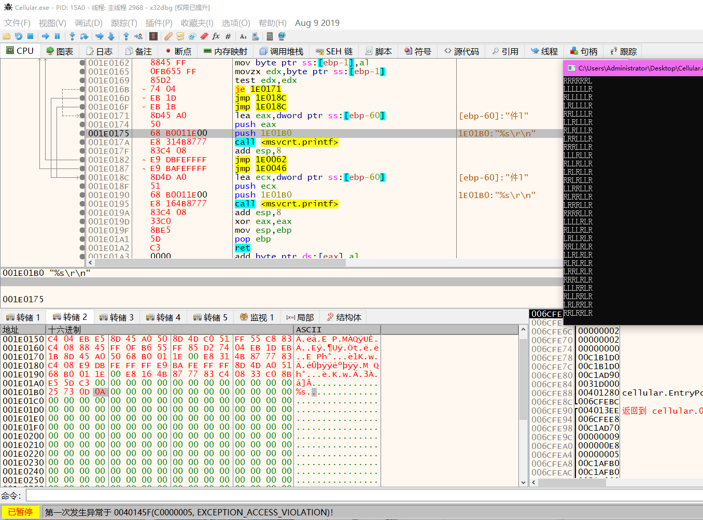Start trace into from toolbar
The image size is (703, 520).
[99, 36]
